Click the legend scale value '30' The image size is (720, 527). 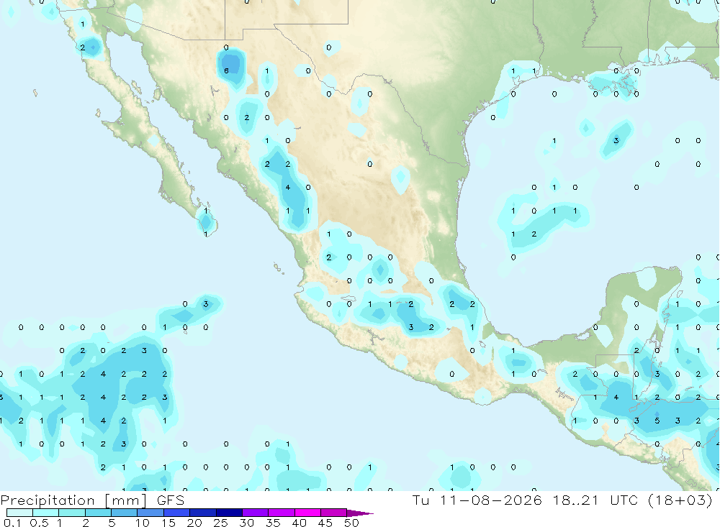tap(247, 523)
